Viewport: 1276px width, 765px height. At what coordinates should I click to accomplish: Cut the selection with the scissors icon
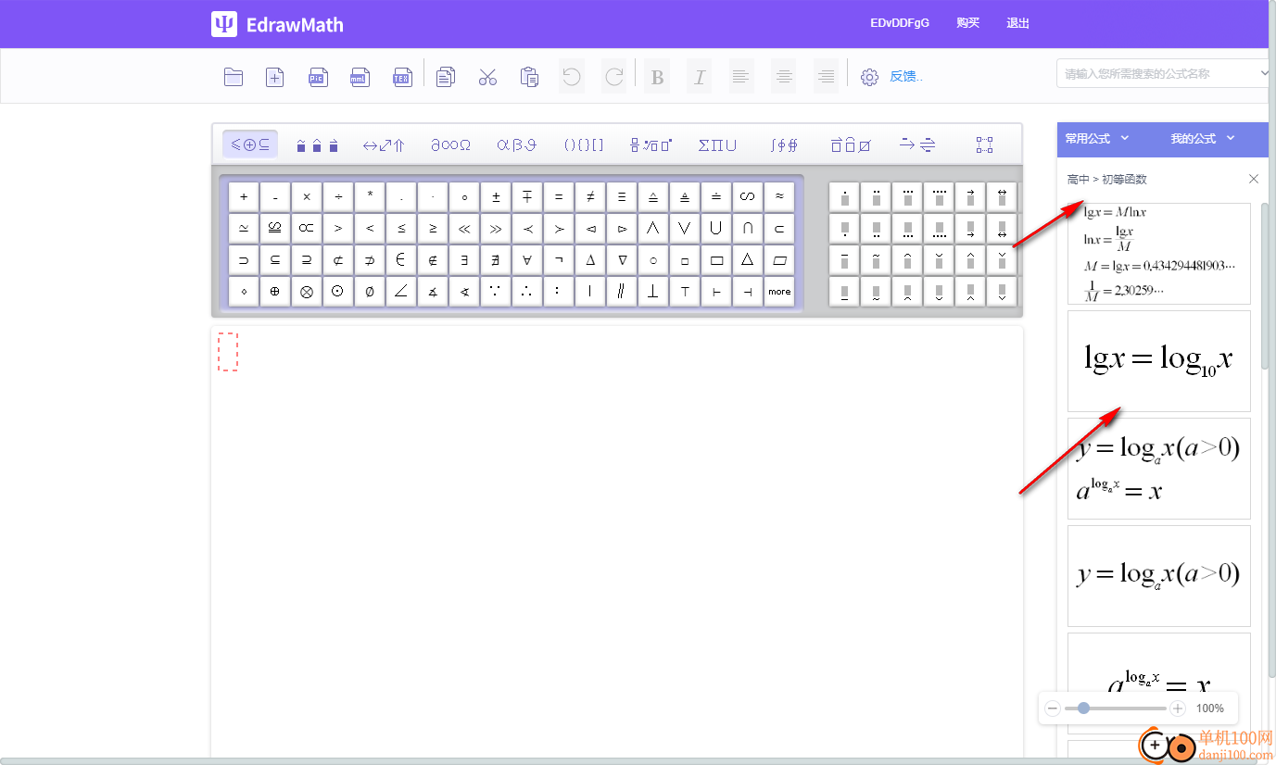pos(487,77)
